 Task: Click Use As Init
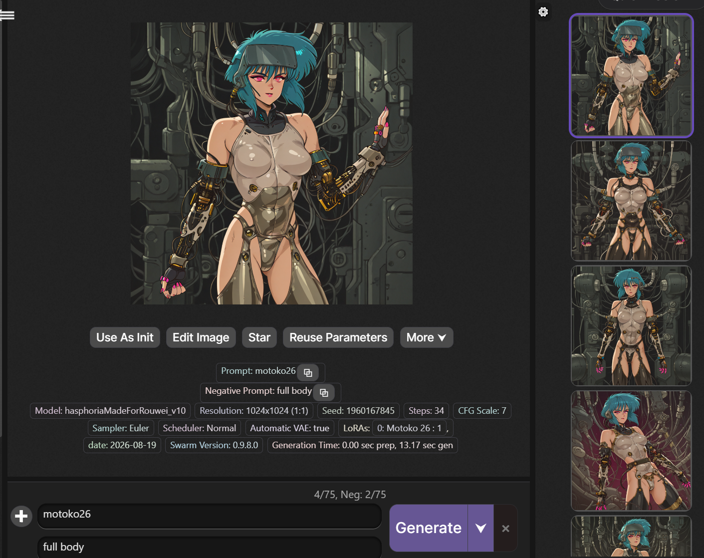coord(125,337)
